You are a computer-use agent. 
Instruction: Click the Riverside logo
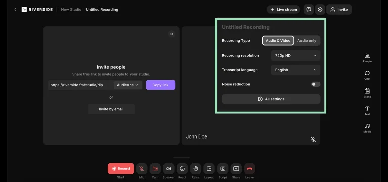[37, 10]
